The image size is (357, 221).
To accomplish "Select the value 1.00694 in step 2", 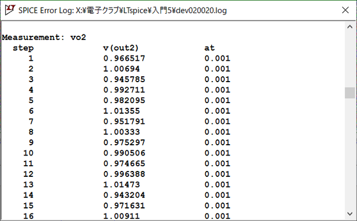I will [121, 69].
